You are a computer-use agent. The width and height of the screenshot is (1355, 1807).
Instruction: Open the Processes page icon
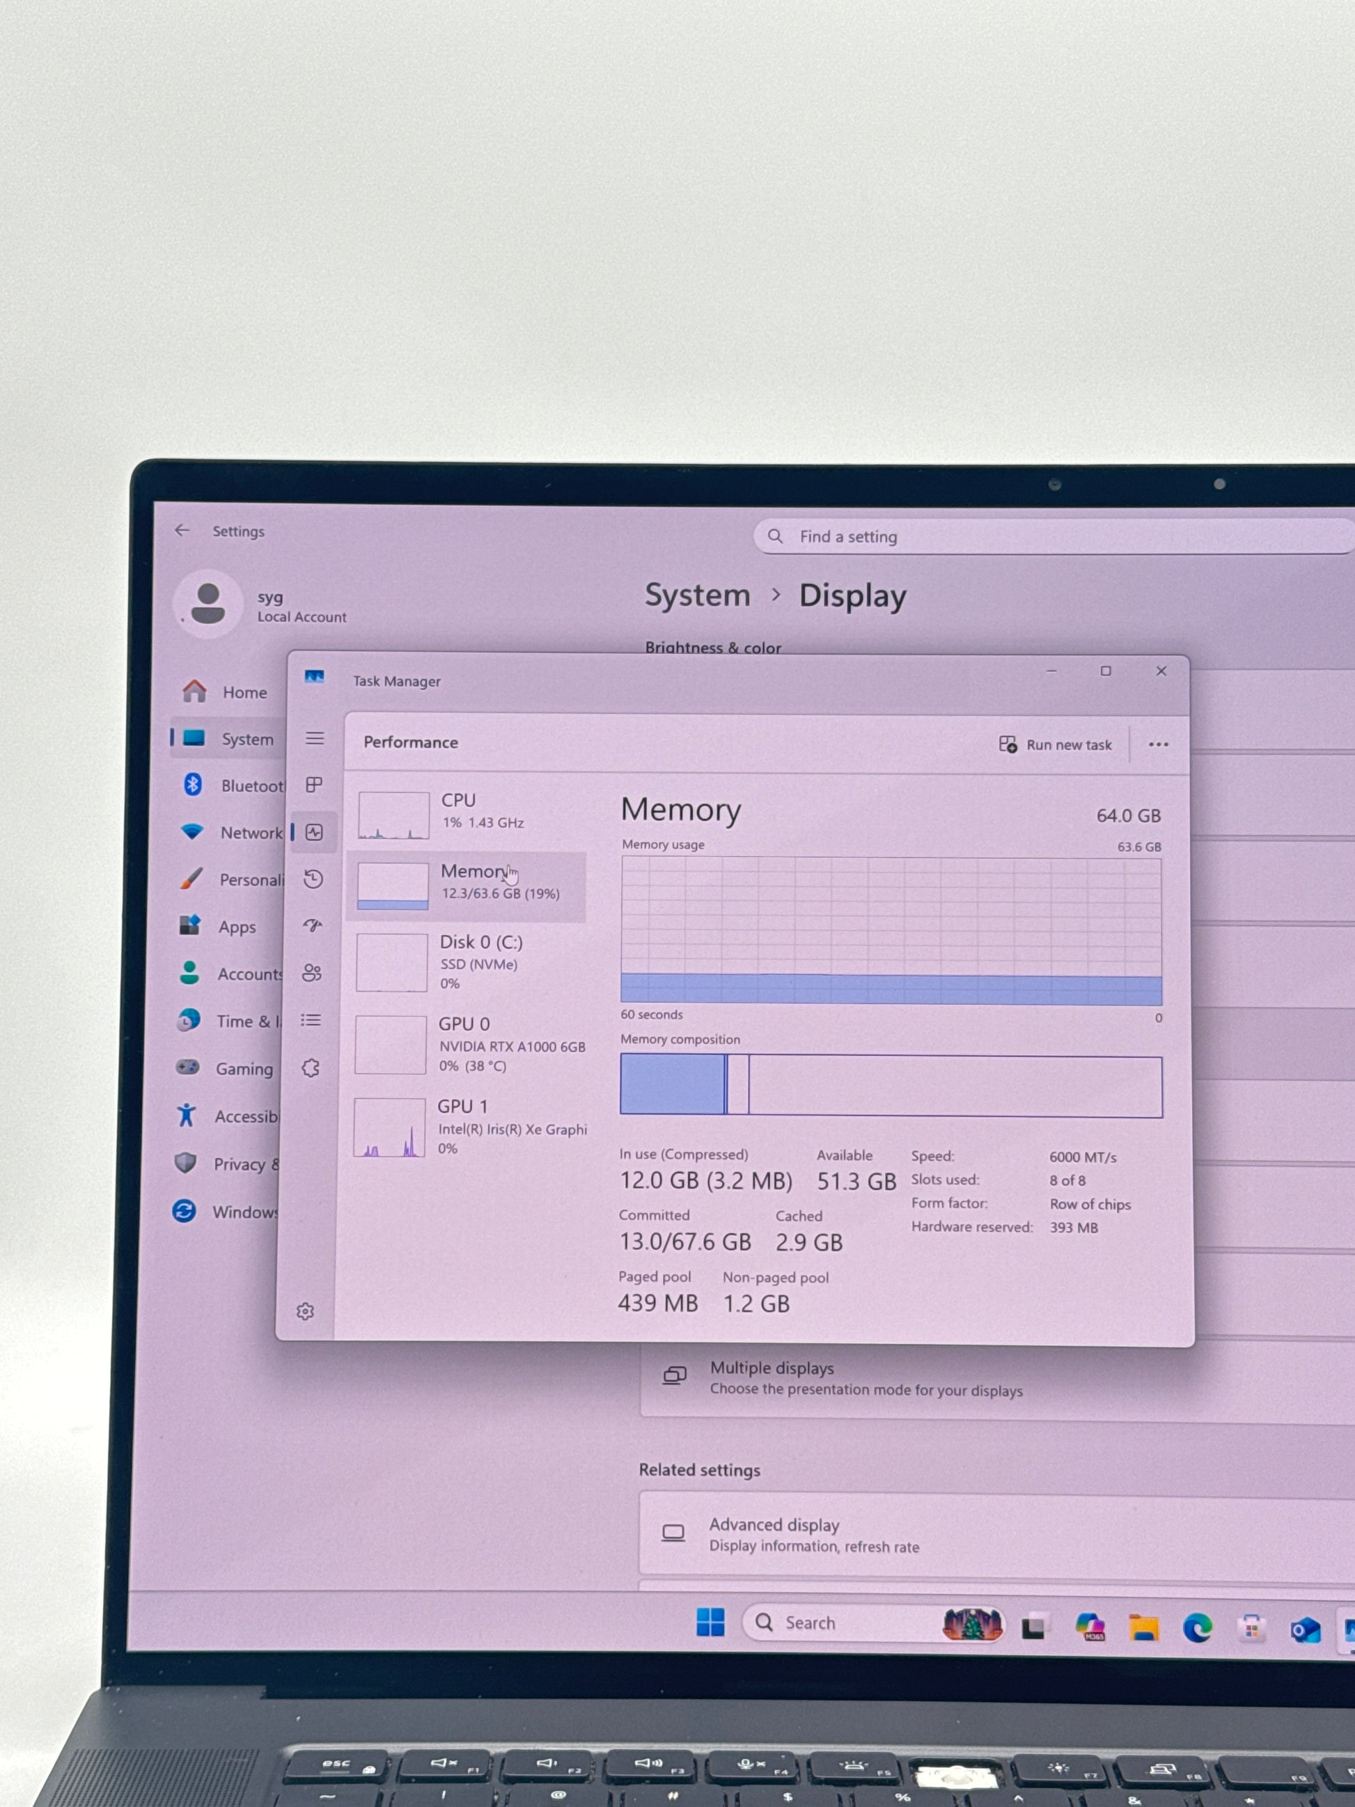[313, 785]
